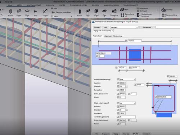Image resolution: width=180 pixels, height=135 pixels.
Task: Expand the concrete group overflow arrow
Action: [x=157, y=11]
